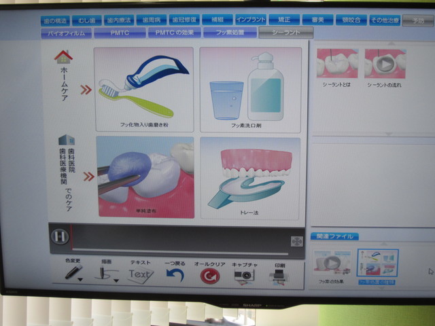
Task: Open the 審美 tab
Action: click(317, 20)
